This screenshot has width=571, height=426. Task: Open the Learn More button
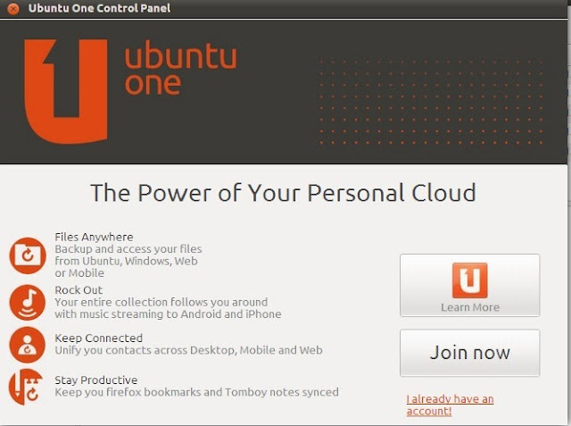pyautogui.click(x=469, y=286)
